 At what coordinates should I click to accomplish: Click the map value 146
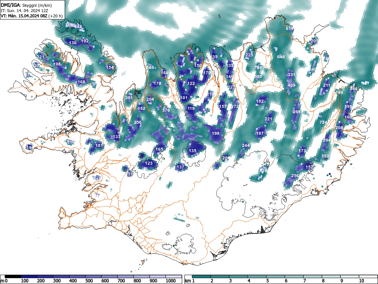pos(229,76)
